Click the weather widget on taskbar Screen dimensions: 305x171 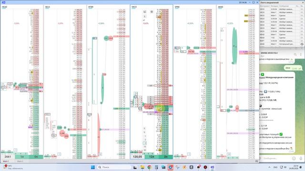13,167
